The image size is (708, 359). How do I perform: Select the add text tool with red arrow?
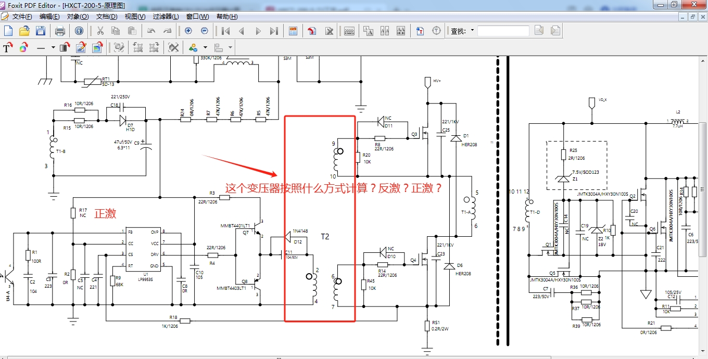click(8, 48)
